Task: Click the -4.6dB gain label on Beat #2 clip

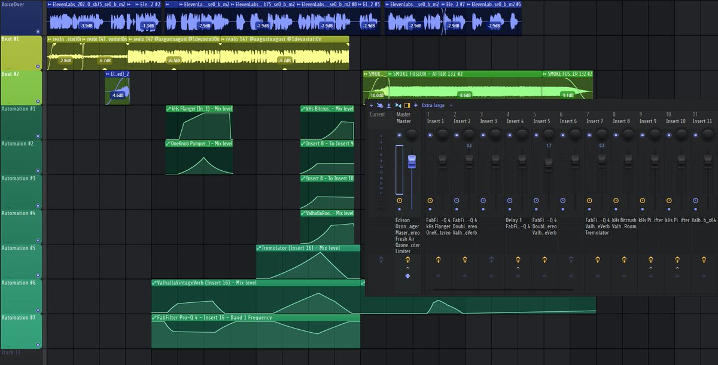Action: click(x=118, y=95)
